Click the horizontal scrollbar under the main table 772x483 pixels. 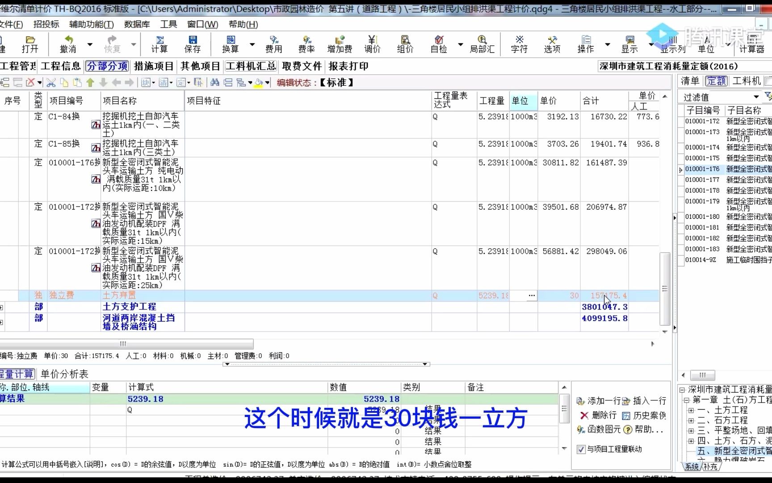tap(126, 344)
